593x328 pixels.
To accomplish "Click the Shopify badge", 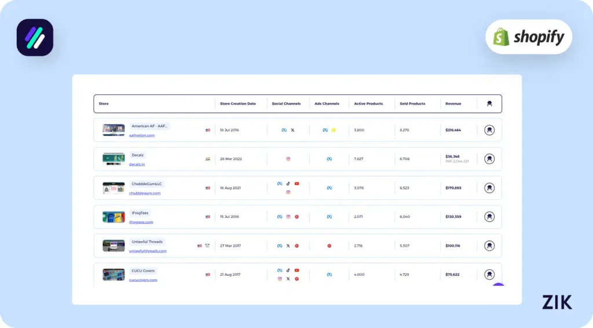I will pyautogui.click(x=528, y=37).
